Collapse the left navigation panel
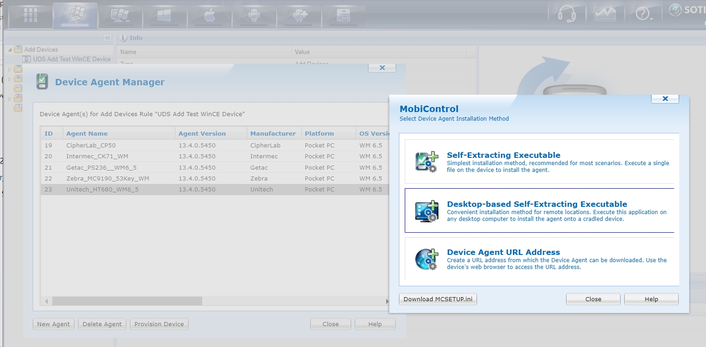Image resolution: width=706 pixels, height=347 pixels. [107, 38]
